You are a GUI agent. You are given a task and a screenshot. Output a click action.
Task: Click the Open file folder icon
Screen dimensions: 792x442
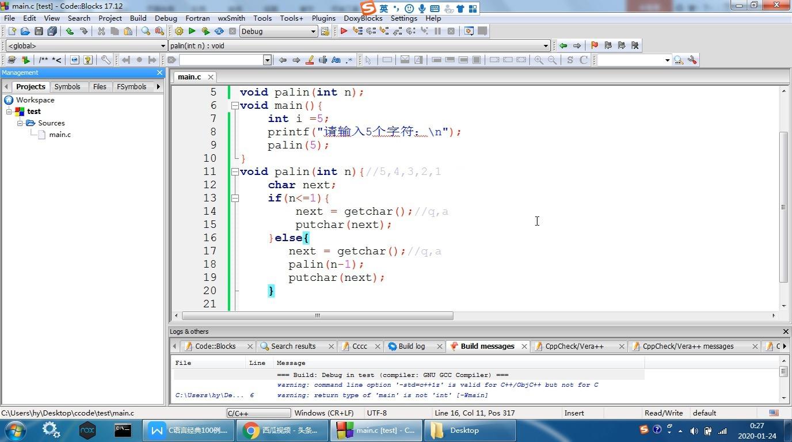coord(25,31)
